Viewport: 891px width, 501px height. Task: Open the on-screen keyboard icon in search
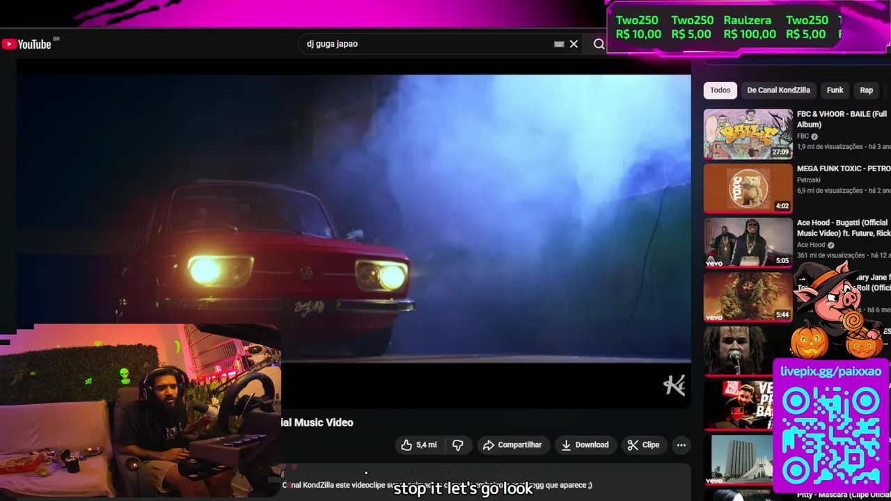[x=559, y=44]
